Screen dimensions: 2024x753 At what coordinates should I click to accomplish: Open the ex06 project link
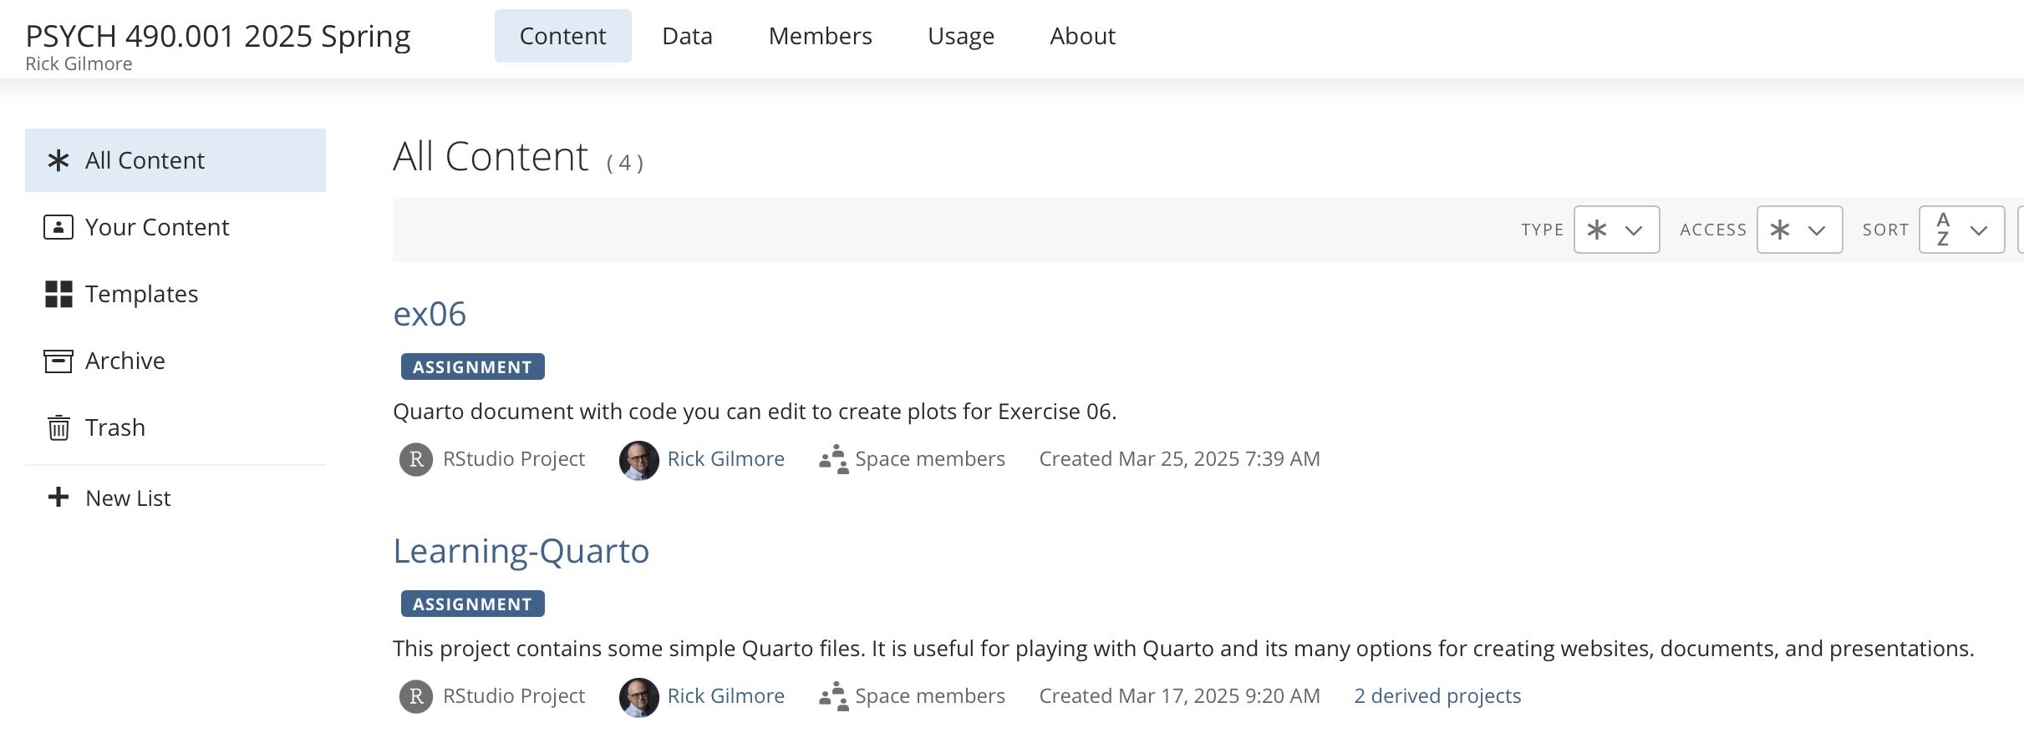coord(430,314)
